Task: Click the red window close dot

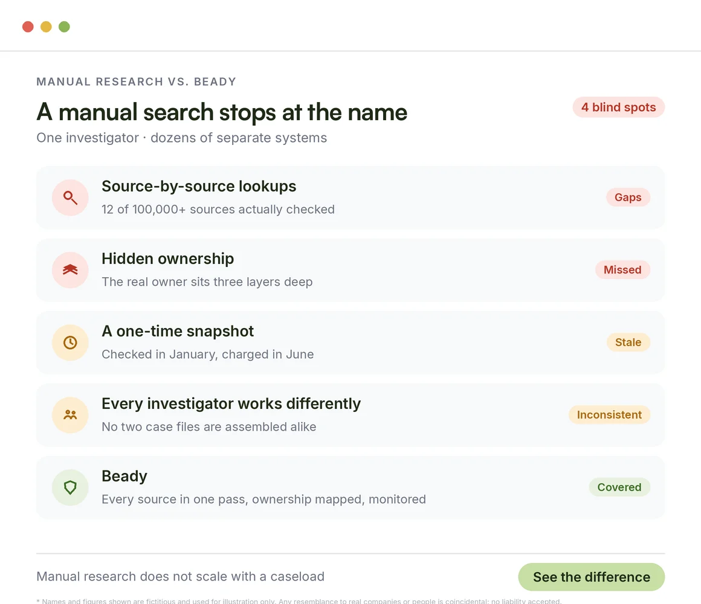Action: coord(28,27)
